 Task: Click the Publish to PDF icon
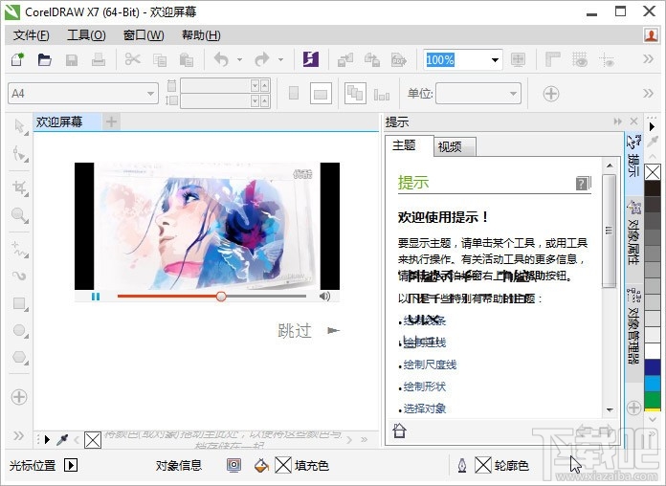[399, 59]
